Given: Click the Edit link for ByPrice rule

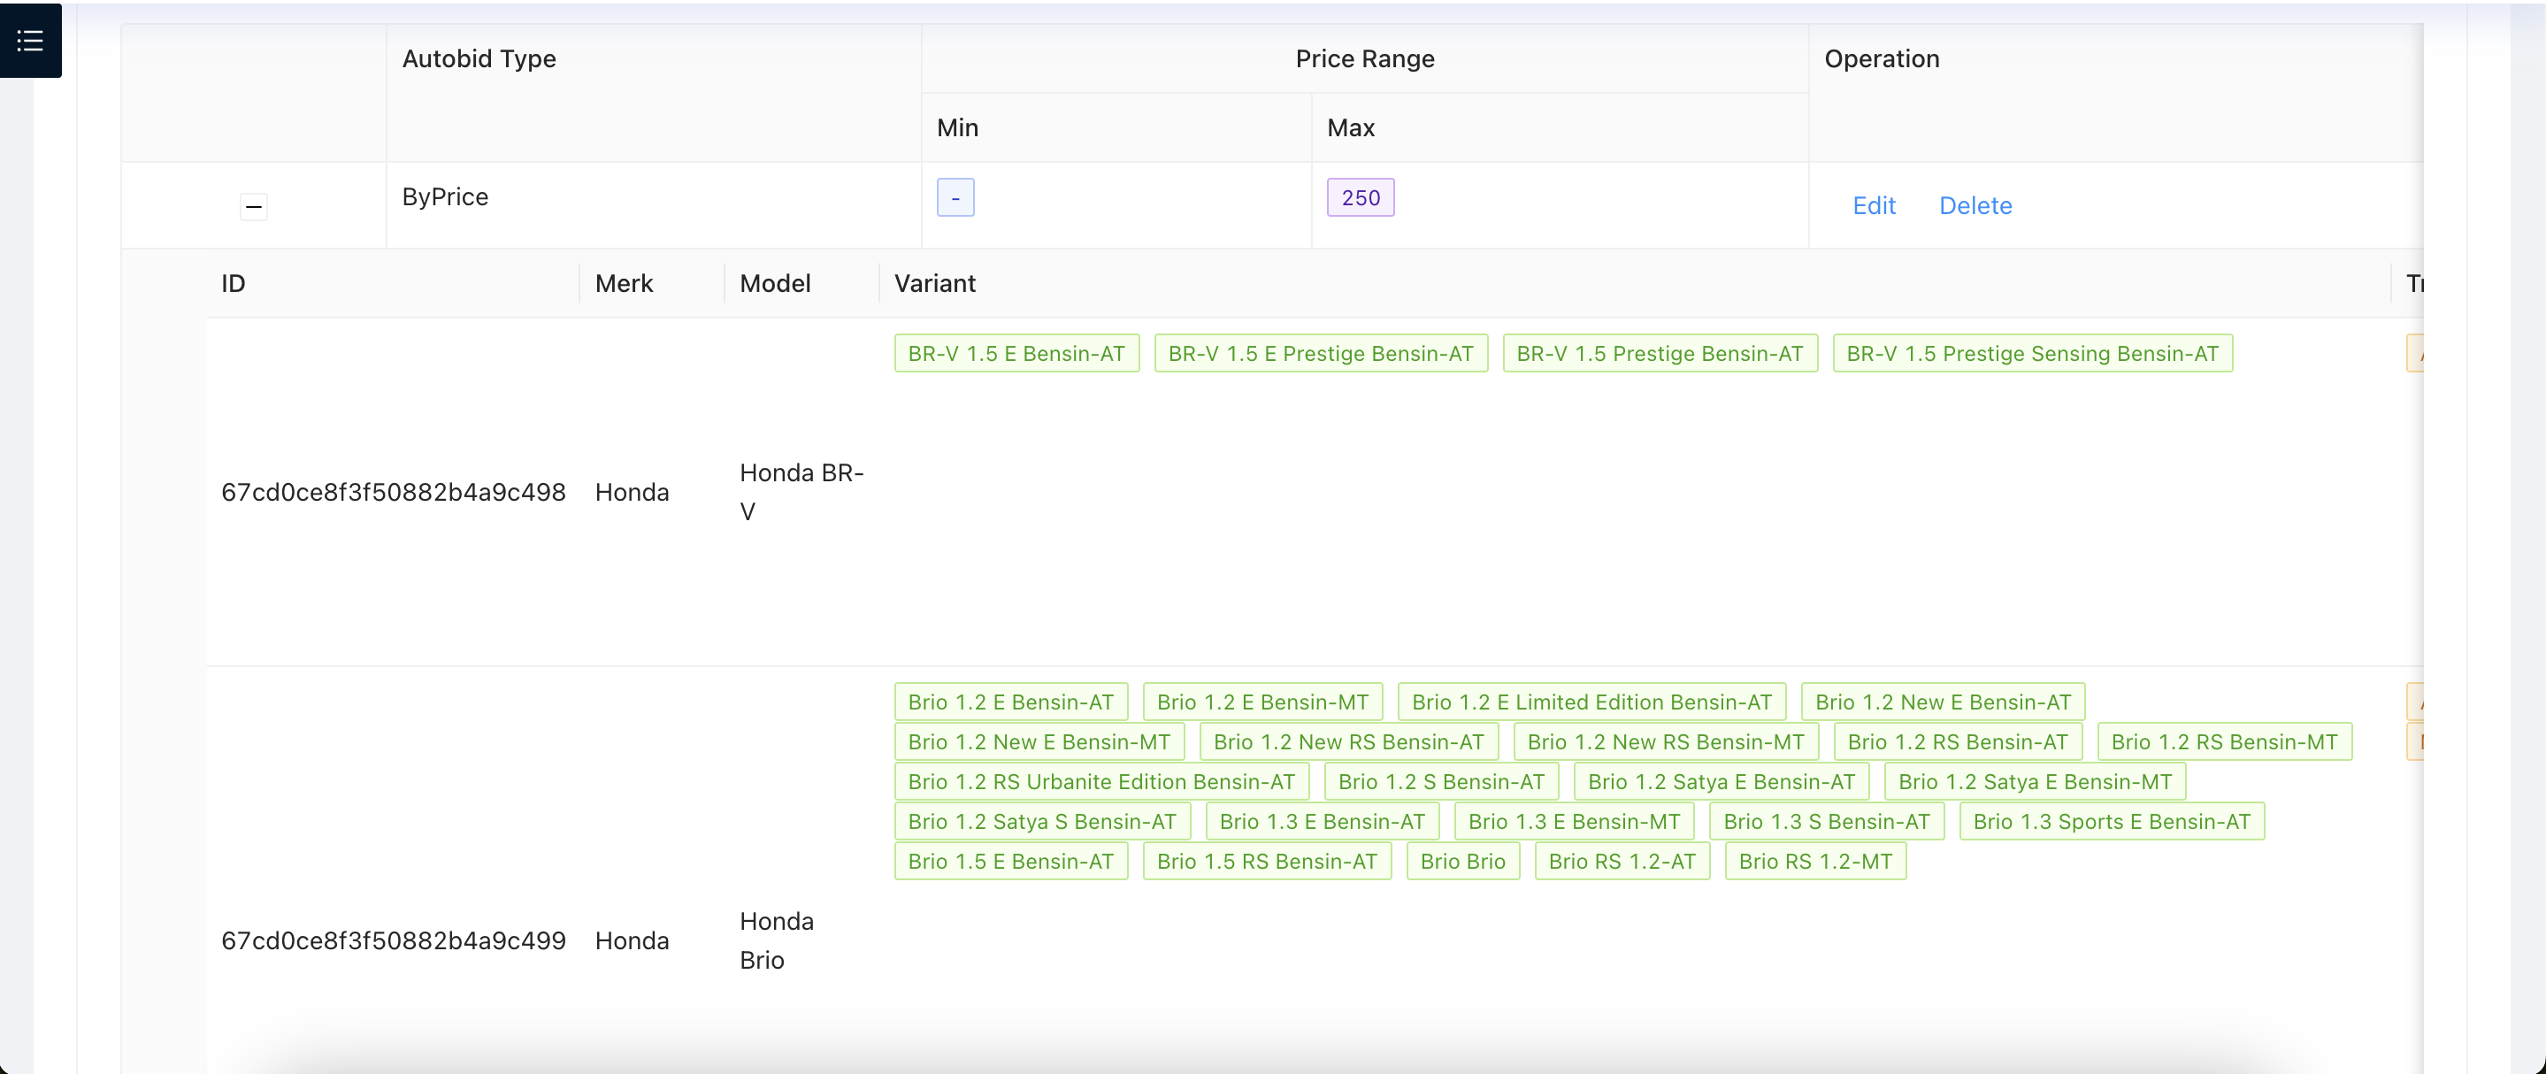Looking at the screenshot, I should coord(1874,205).
